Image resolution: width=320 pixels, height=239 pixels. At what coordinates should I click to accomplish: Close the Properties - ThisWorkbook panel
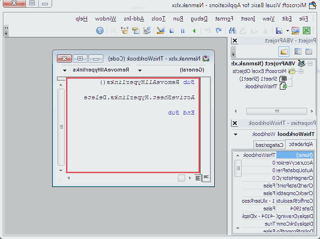coord(234,123)
